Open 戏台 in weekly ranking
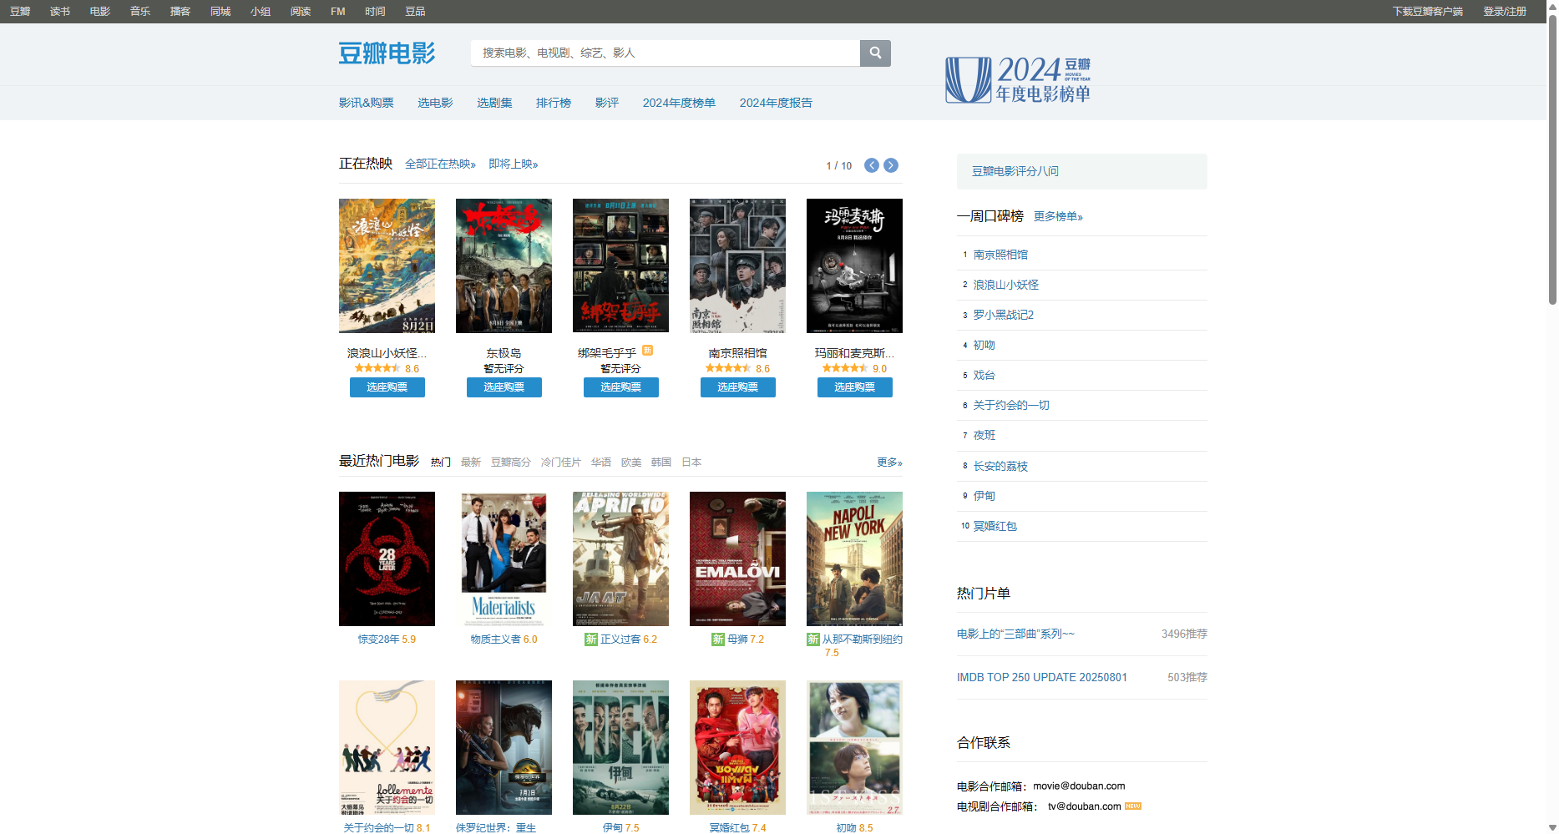The width and height of the screenshot is (1559, 834). (x=984, y=375)
